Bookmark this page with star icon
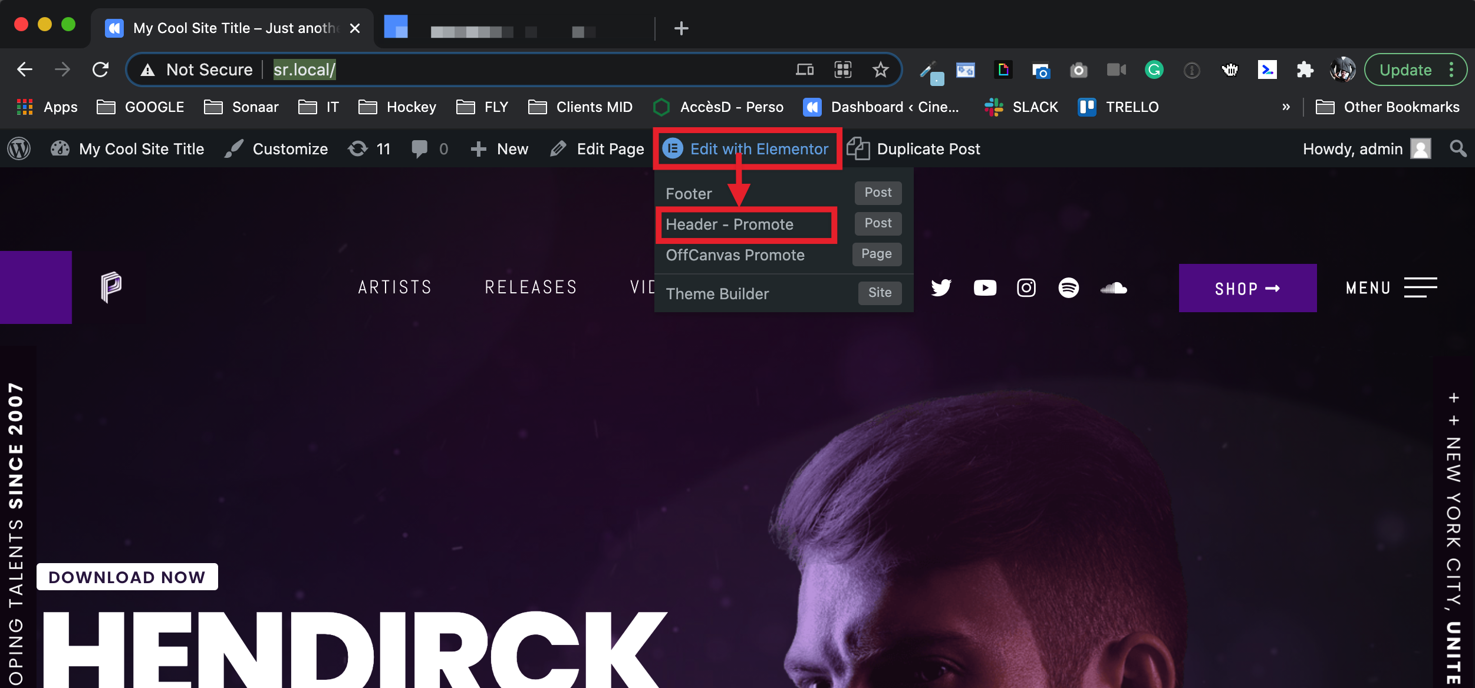Viewport: 1475px width, 688px height. click(x=880, y=70)
